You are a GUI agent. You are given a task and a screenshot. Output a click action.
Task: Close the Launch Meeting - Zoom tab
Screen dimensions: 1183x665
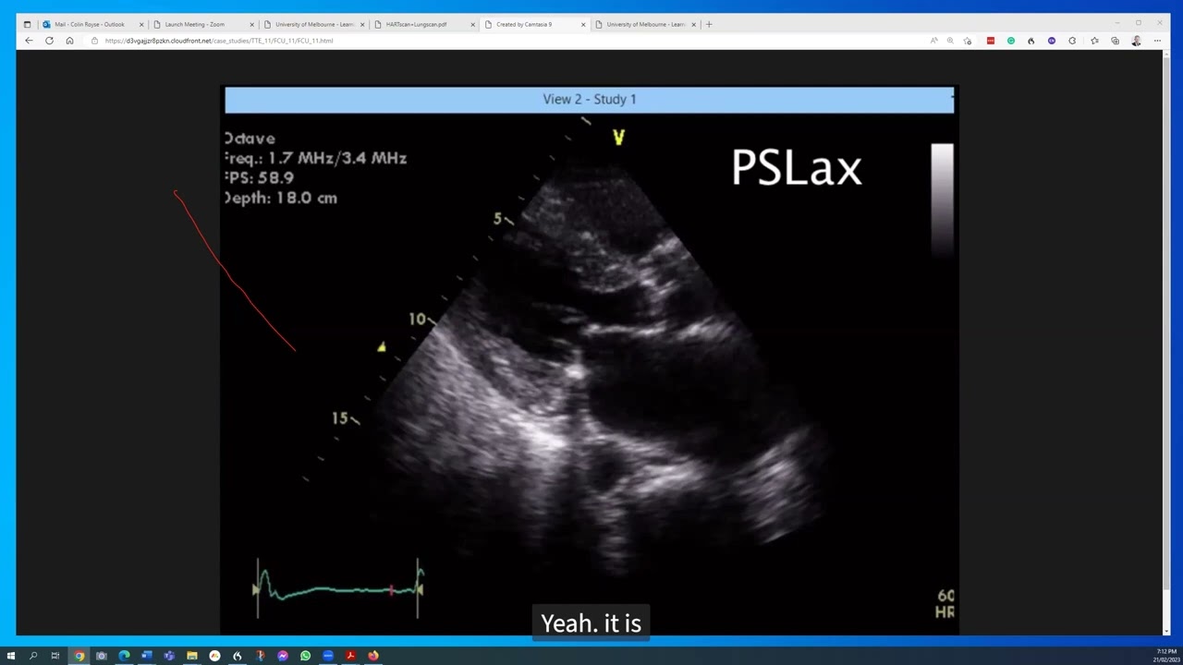pos(251,24)
